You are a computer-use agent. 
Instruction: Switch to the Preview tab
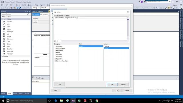coord(44,14)
